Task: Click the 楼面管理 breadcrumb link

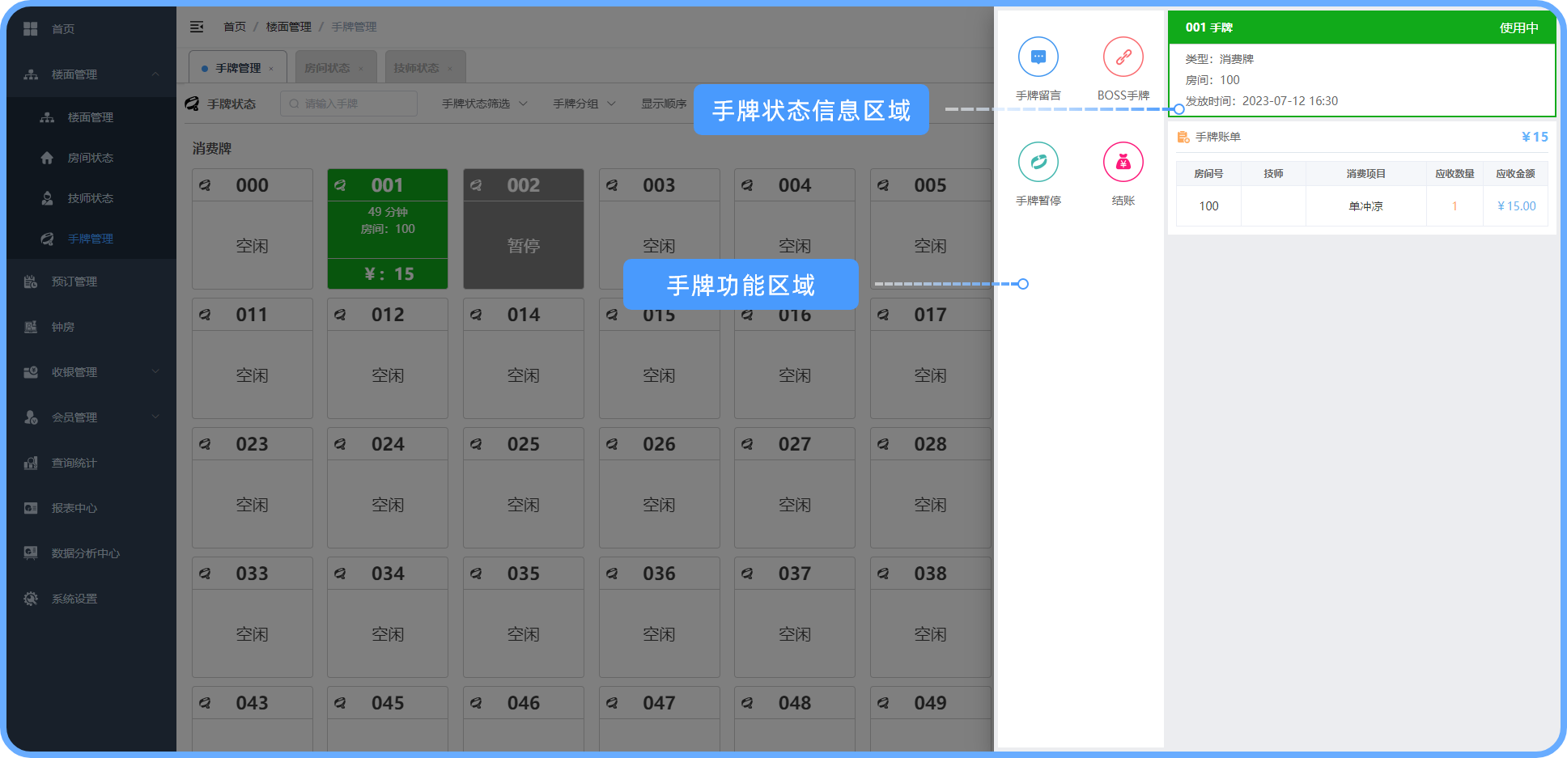Action: 289,27
